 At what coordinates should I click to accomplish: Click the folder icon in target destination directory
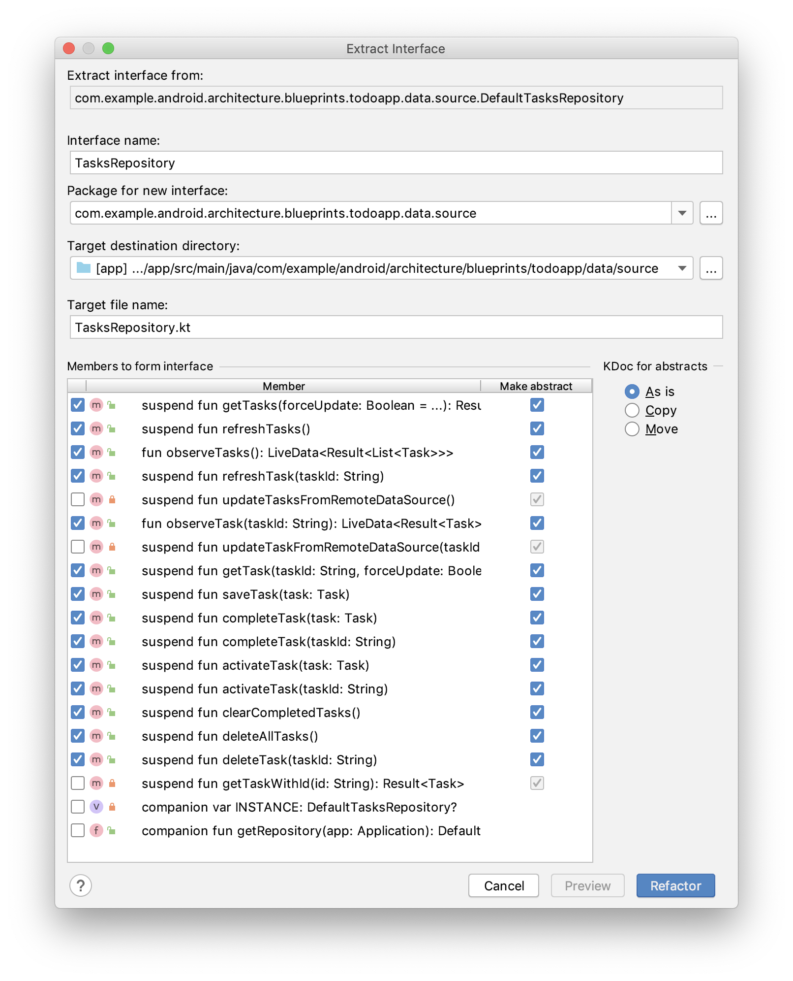coord(84,268)
